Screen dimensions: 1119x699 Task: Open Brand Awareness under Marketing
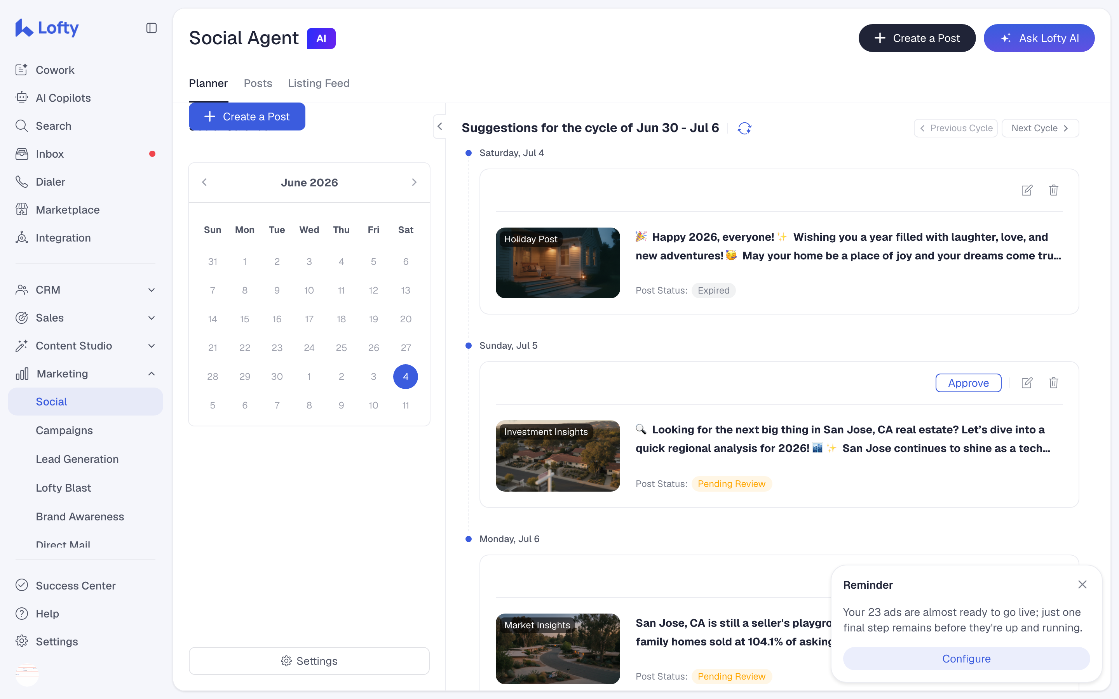click(x=80, y=516)
